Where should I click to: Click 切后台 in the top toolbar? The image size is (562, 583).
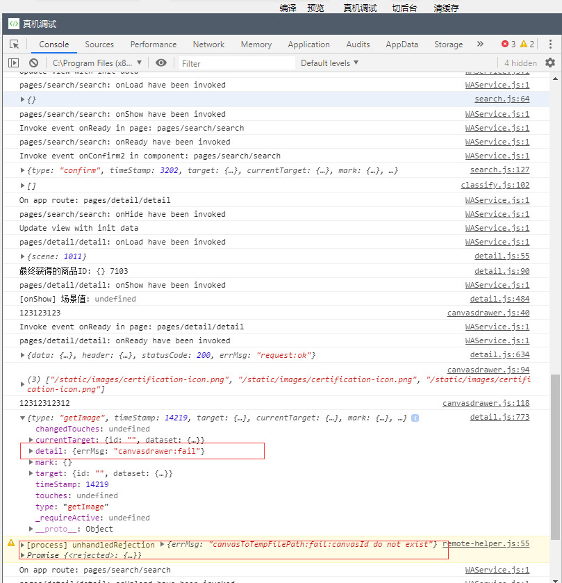pos(404,8)
